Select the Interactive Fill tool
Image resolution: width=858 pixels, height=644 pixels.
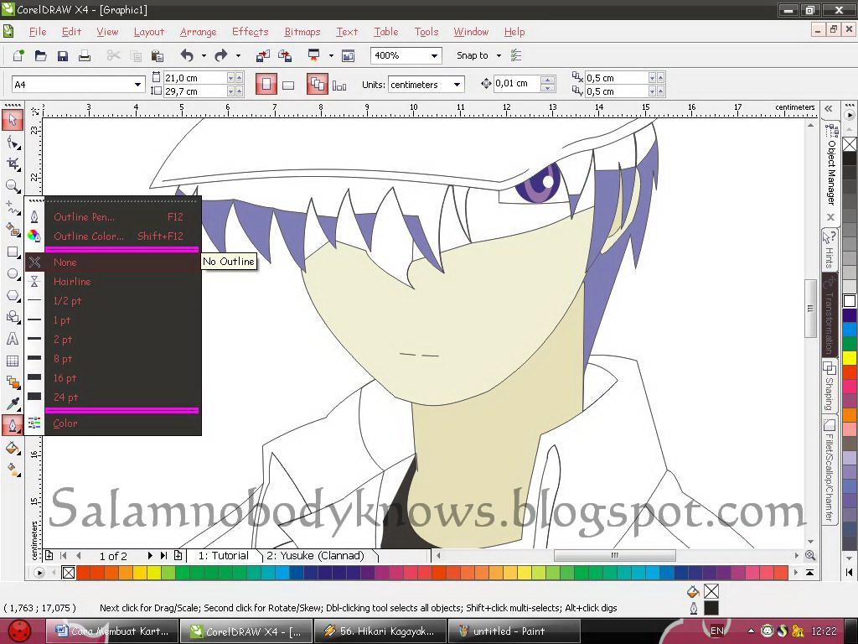pos(13,470)
